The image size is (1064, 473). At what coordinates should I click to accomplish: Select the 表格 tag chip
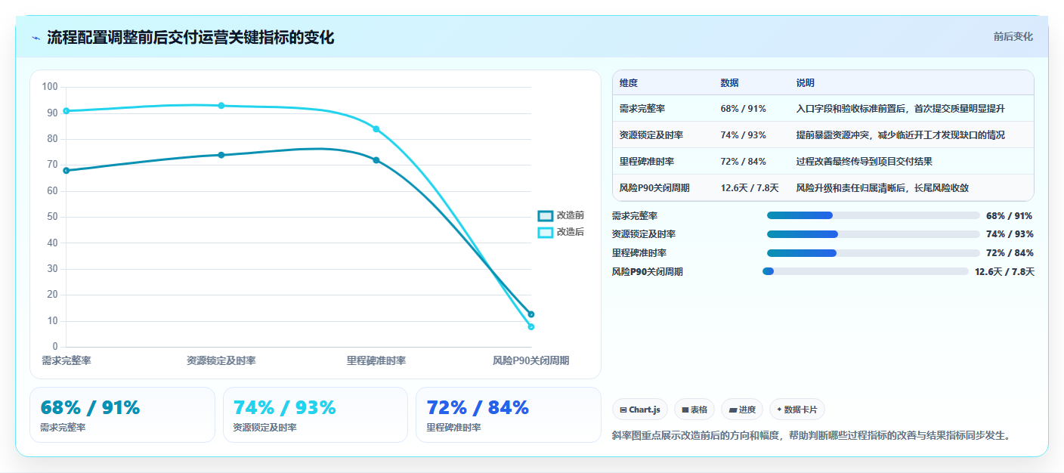[694, 410]
